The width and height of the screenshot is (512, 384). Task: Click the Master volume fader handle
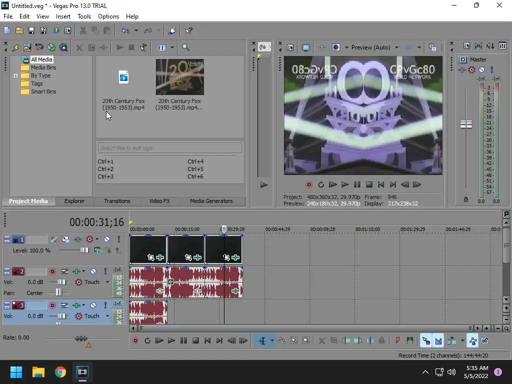click(x=466, y=124)
